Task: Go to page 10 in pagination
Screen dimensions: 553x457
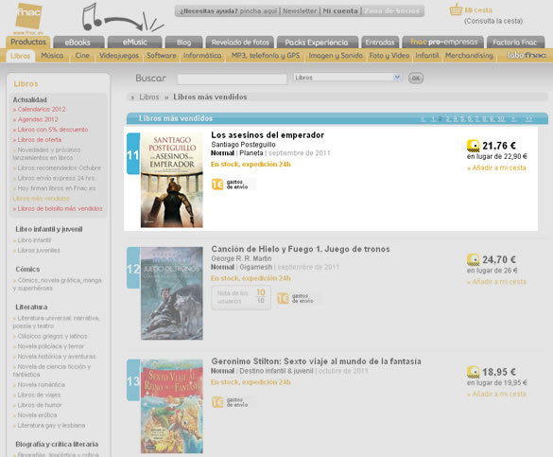Action: point(501,119)
